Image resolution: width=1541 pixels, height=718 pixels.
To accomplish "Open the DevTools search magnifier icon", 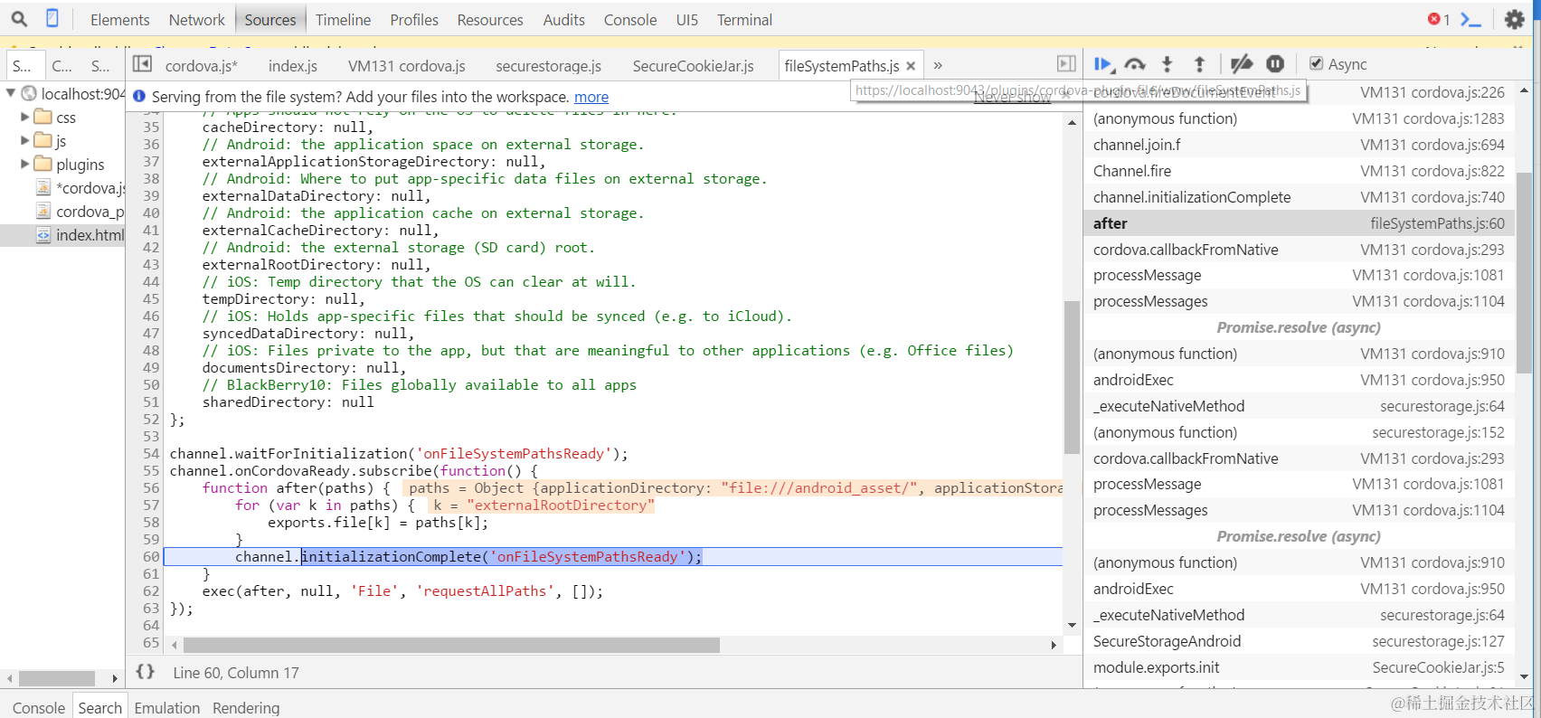I will coord(19,18).
